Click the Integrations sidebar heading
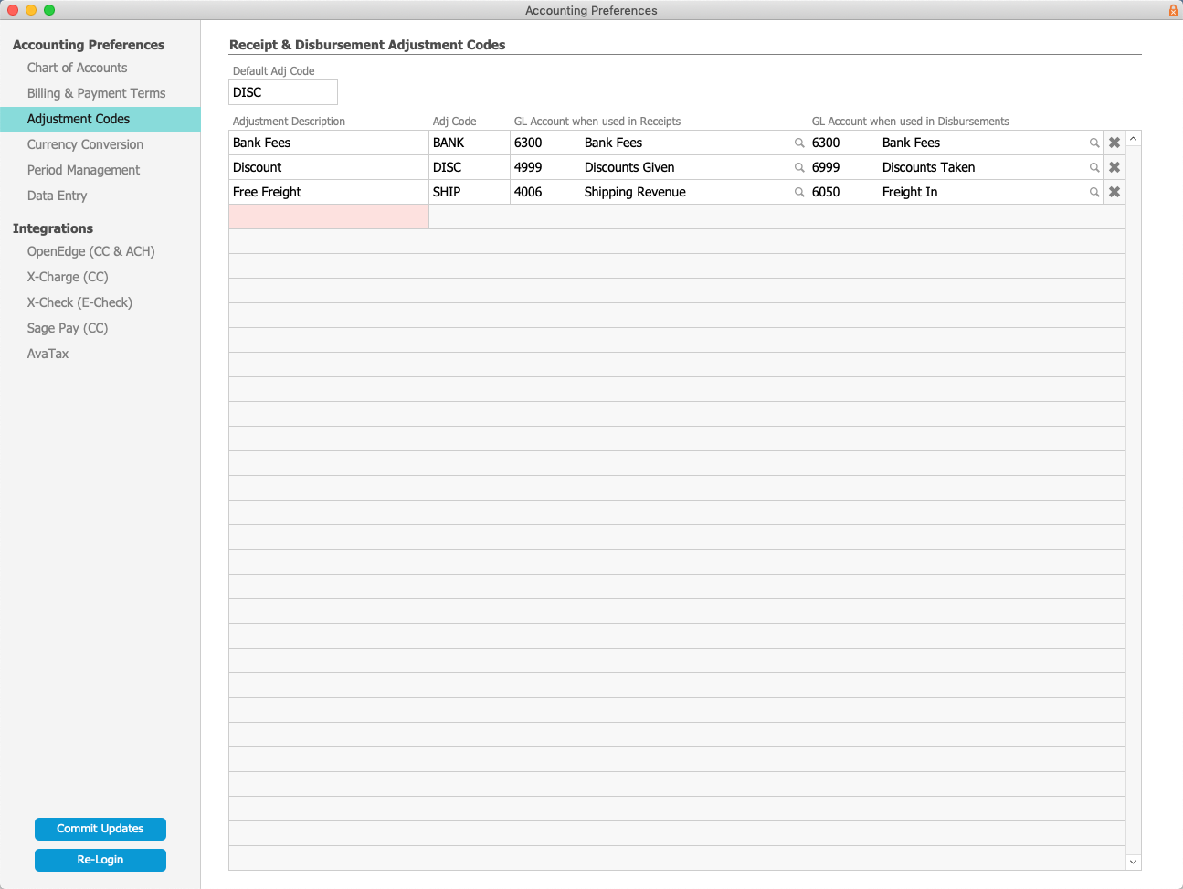Image resolution: width=1183 pixels, height=889 pixels. coord(53,228)
